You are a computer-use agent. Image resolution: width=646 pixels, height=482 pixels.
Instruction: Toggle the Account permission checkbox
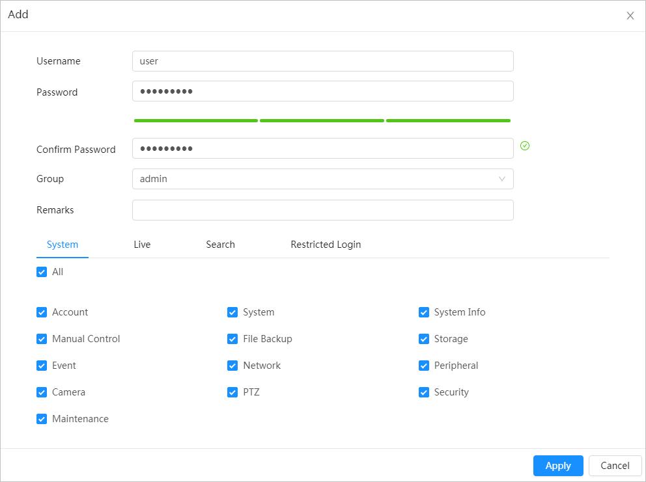tap(42, 312)
